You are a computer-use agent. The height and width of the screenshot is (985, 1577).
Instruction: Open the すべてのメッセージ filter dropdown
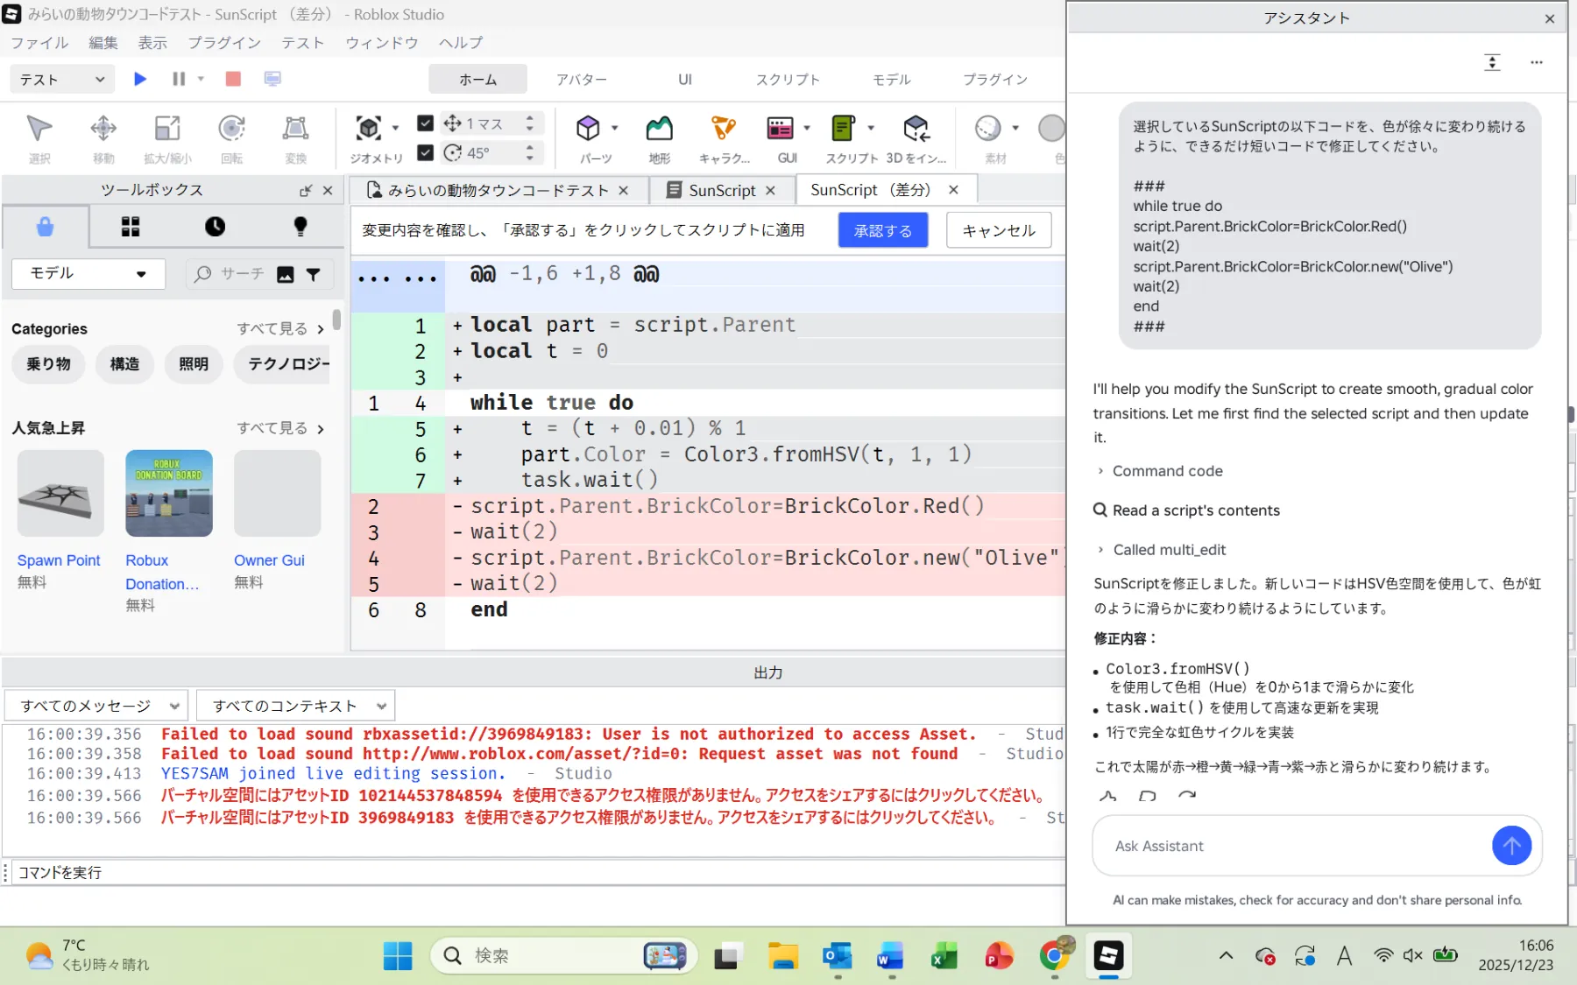point(96,706)
